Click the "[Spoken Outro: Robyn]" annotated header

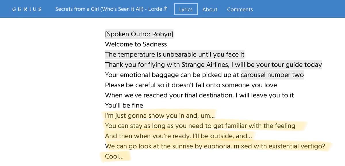click(x=139, y=34)
